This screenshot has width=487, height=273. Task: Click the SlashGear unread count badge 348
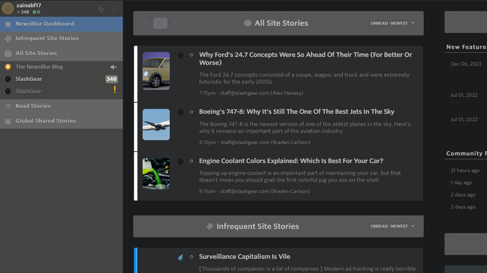click(111, 79)
